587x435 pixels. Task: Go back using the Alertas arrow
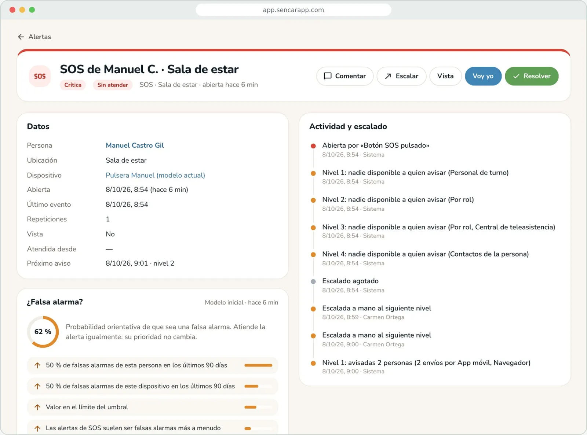pos(21,37)
